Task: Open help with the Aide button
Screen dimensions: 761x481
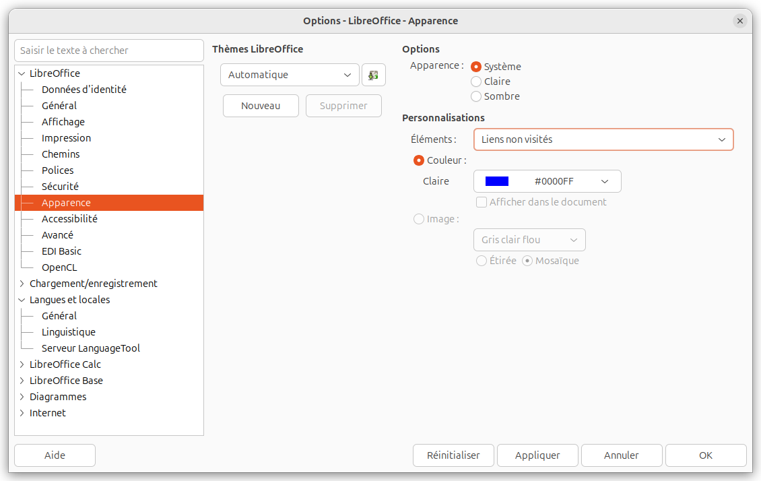Action: pos(55,455)
